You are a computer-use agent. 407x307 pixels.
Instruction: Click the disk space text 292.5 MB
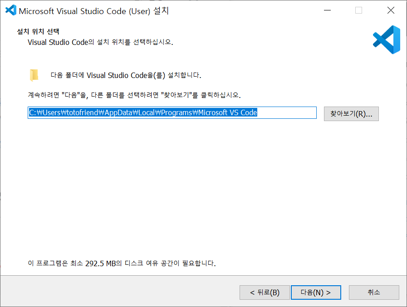pyautogui.click(x=100, y=263)
